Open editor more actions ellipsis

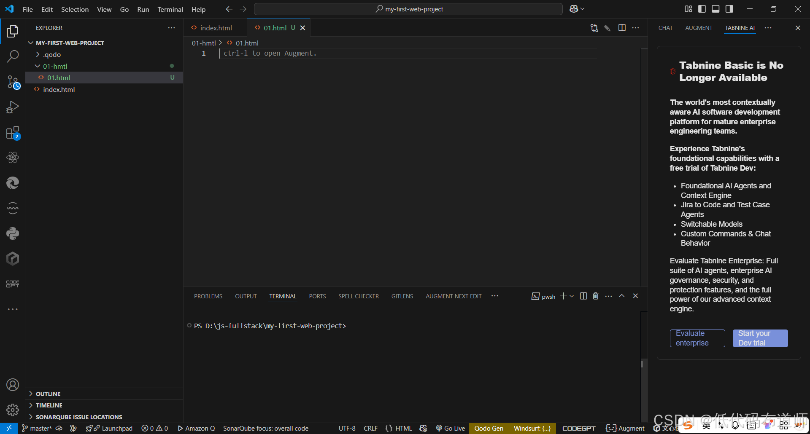(636, 28)
